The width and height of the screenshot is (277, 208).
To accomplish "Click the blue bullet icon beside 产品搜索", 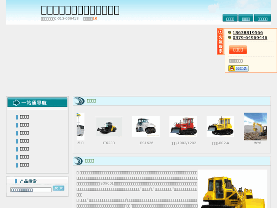I will [x=16, y=181].
